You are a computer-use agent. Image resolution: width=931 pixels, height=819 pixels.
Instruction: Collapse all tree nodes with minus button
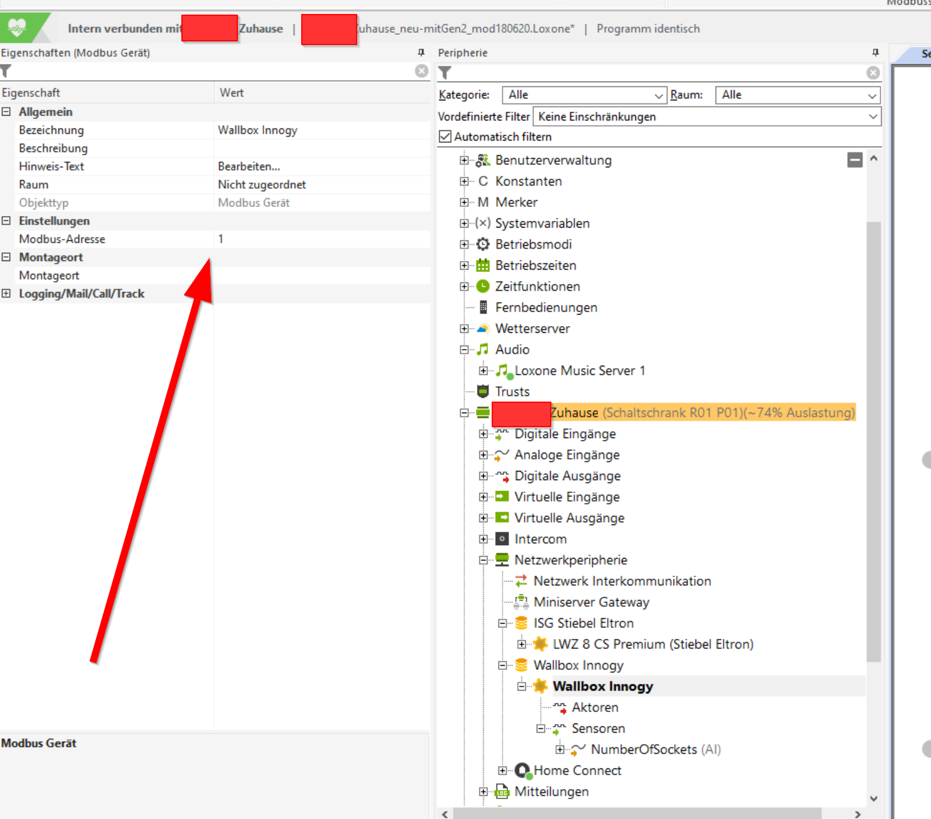coord(855,160)
